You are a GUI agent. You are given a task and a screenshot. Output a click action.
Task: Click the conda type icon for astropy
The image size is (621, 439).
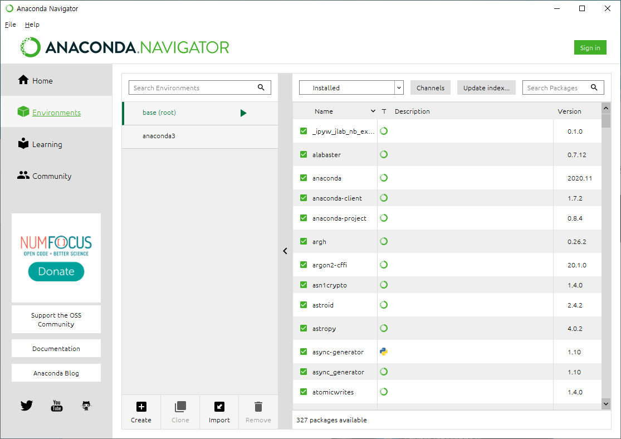click(x=384, y=328)
